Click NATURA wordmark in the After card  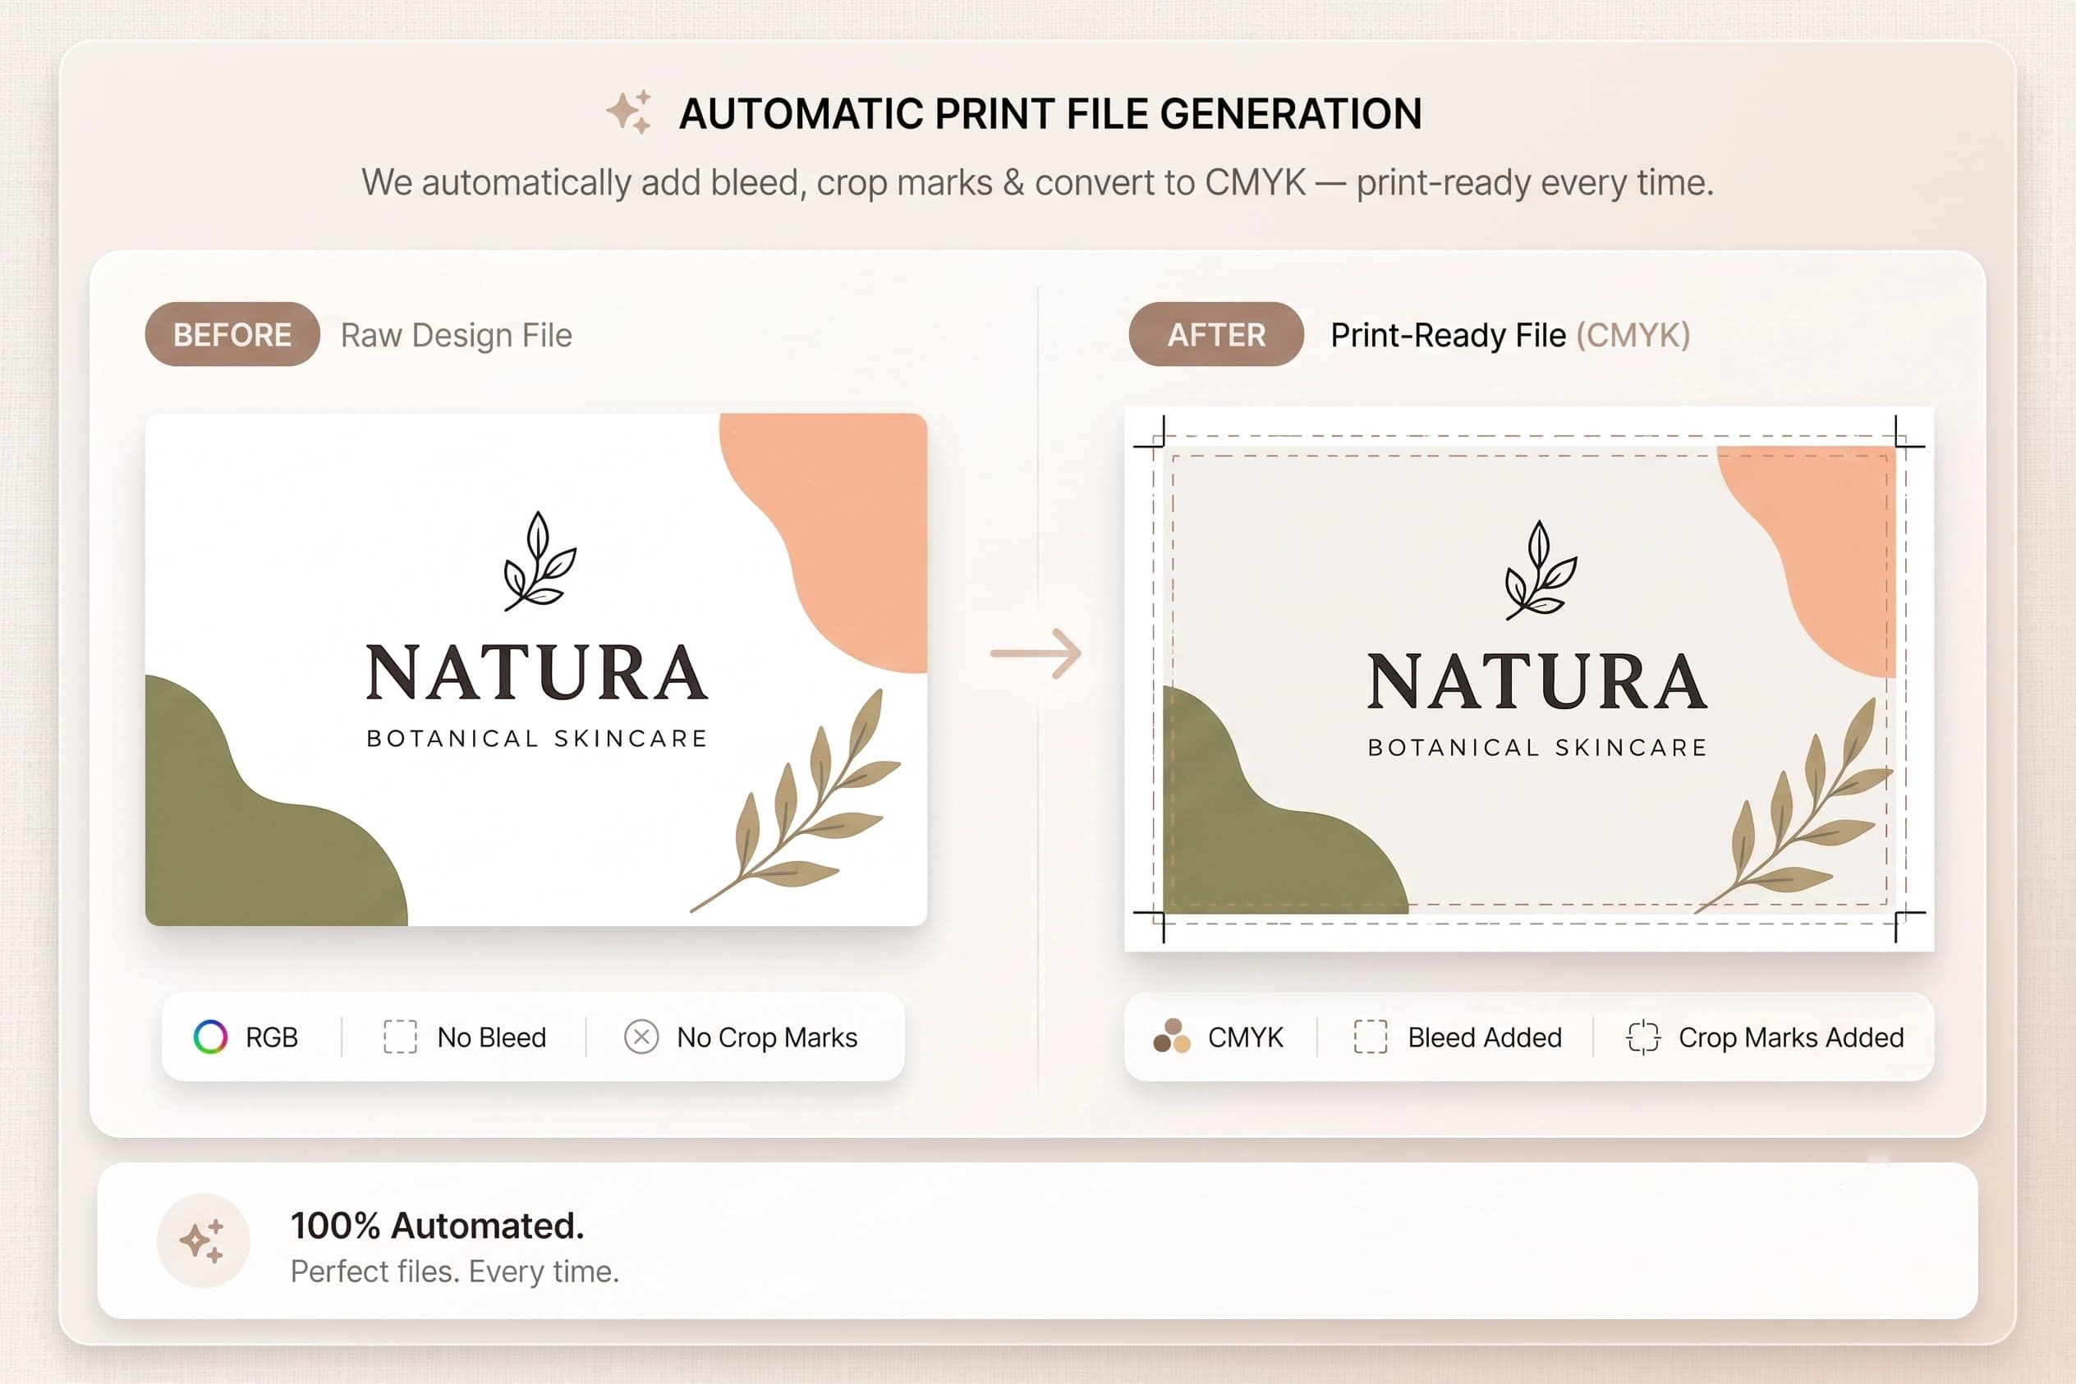pos(1537,681)
